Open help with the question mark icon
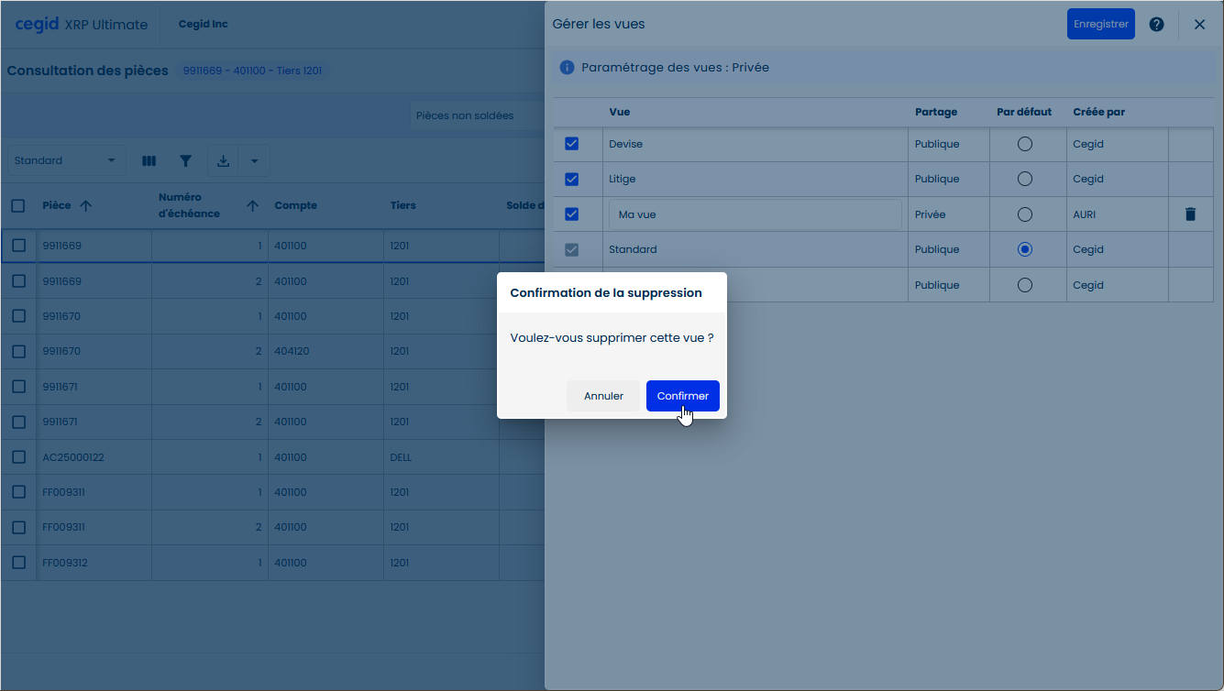Screen dimensions: 1224x691 (1156, 25)
